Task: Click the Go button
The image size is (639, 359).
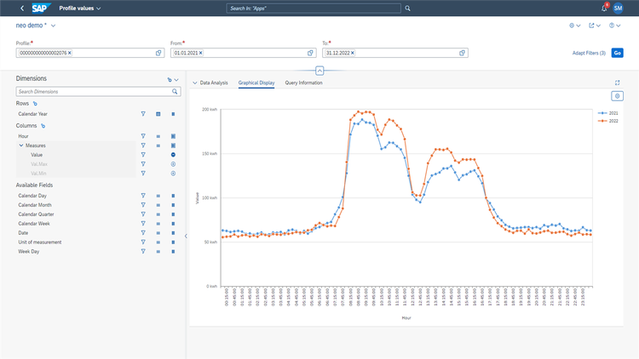Action: coord(618,53)
